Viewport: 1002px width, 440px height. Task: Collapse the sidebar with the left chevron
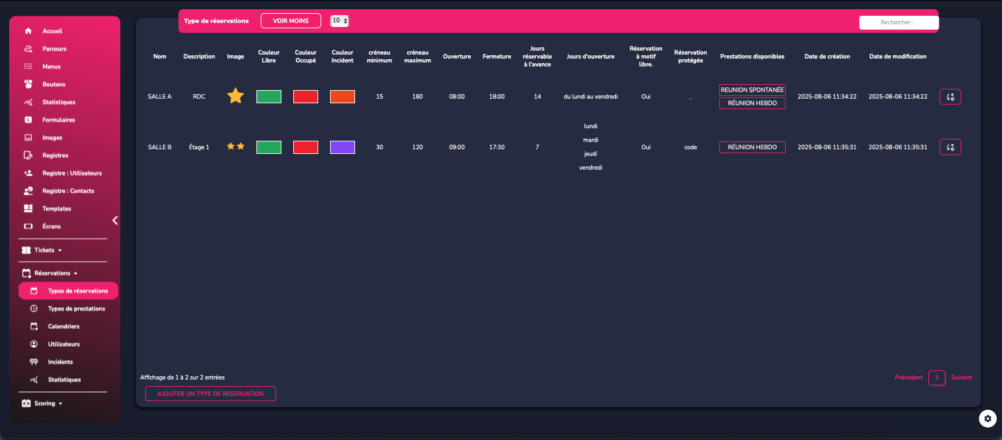[115, 220]
